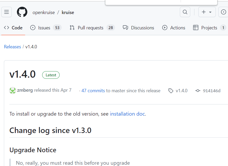The height and width of the screenshot is (166, 228).
Task: Open the 47 commits link
Action: [93, 91]
